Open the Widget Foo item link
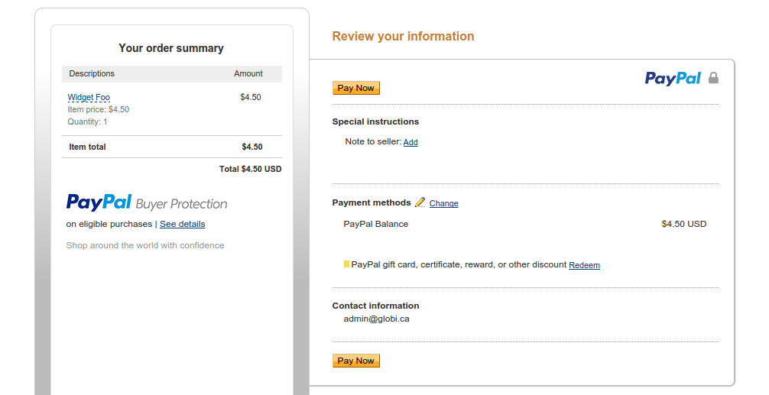 point(89,97)
